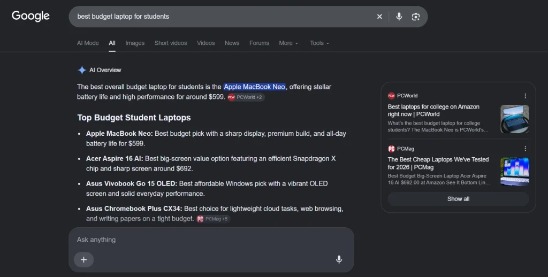The image size is (548, 277).
Task: Click PCMag snippet 'Best Budget Big-Screen Laptop'
Action: click(439, 179)
